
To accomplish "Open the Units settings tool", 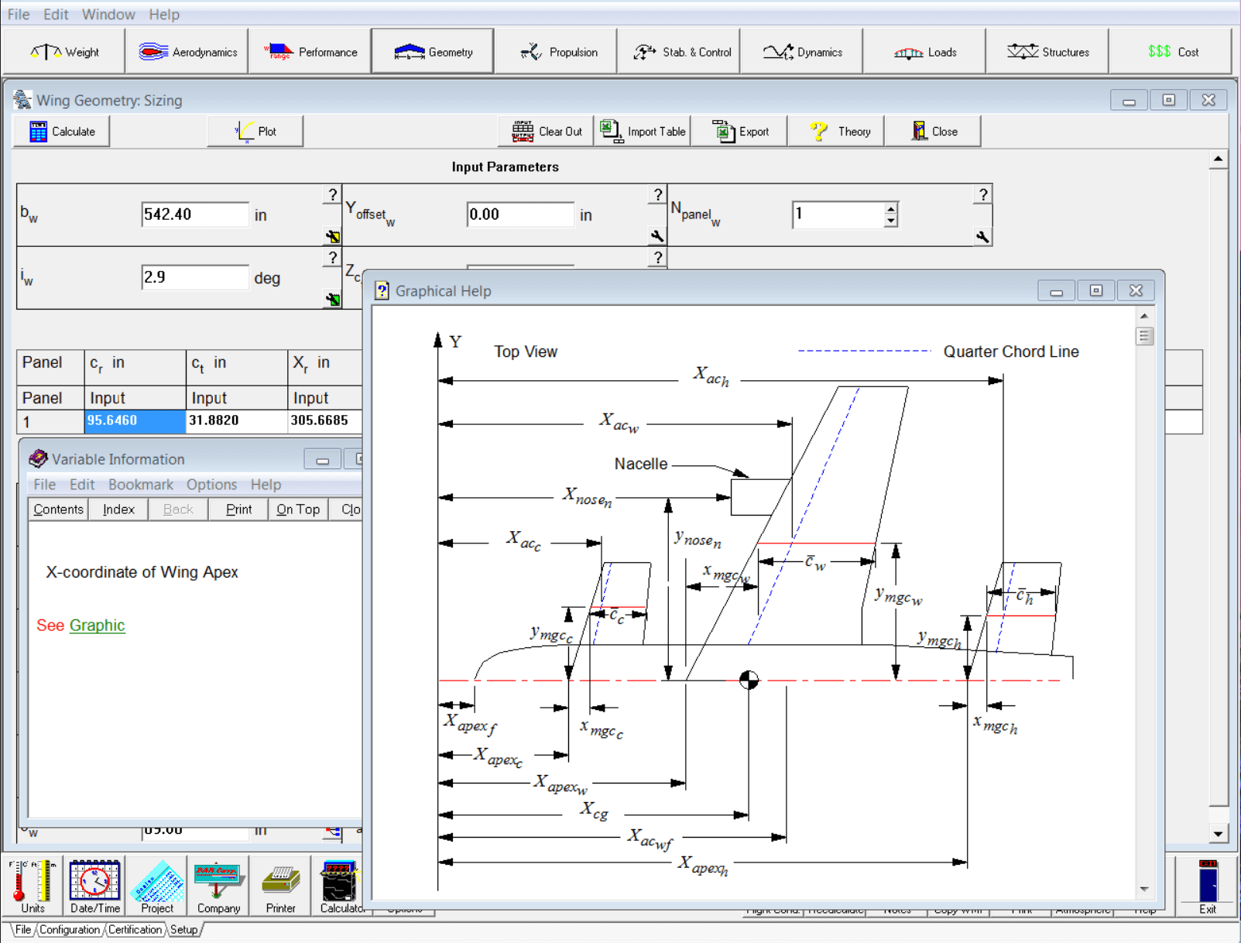I will click(32, 886).
